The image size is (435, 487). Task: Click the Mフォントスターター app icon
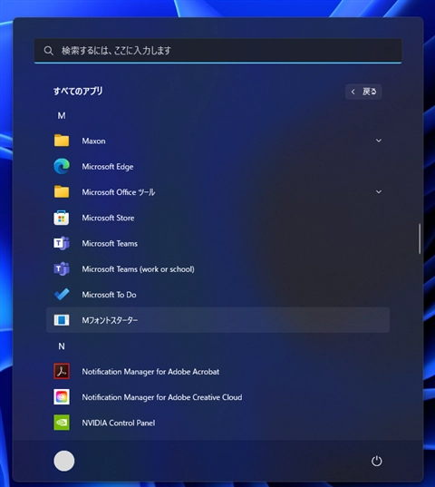[x=62, y=320]
